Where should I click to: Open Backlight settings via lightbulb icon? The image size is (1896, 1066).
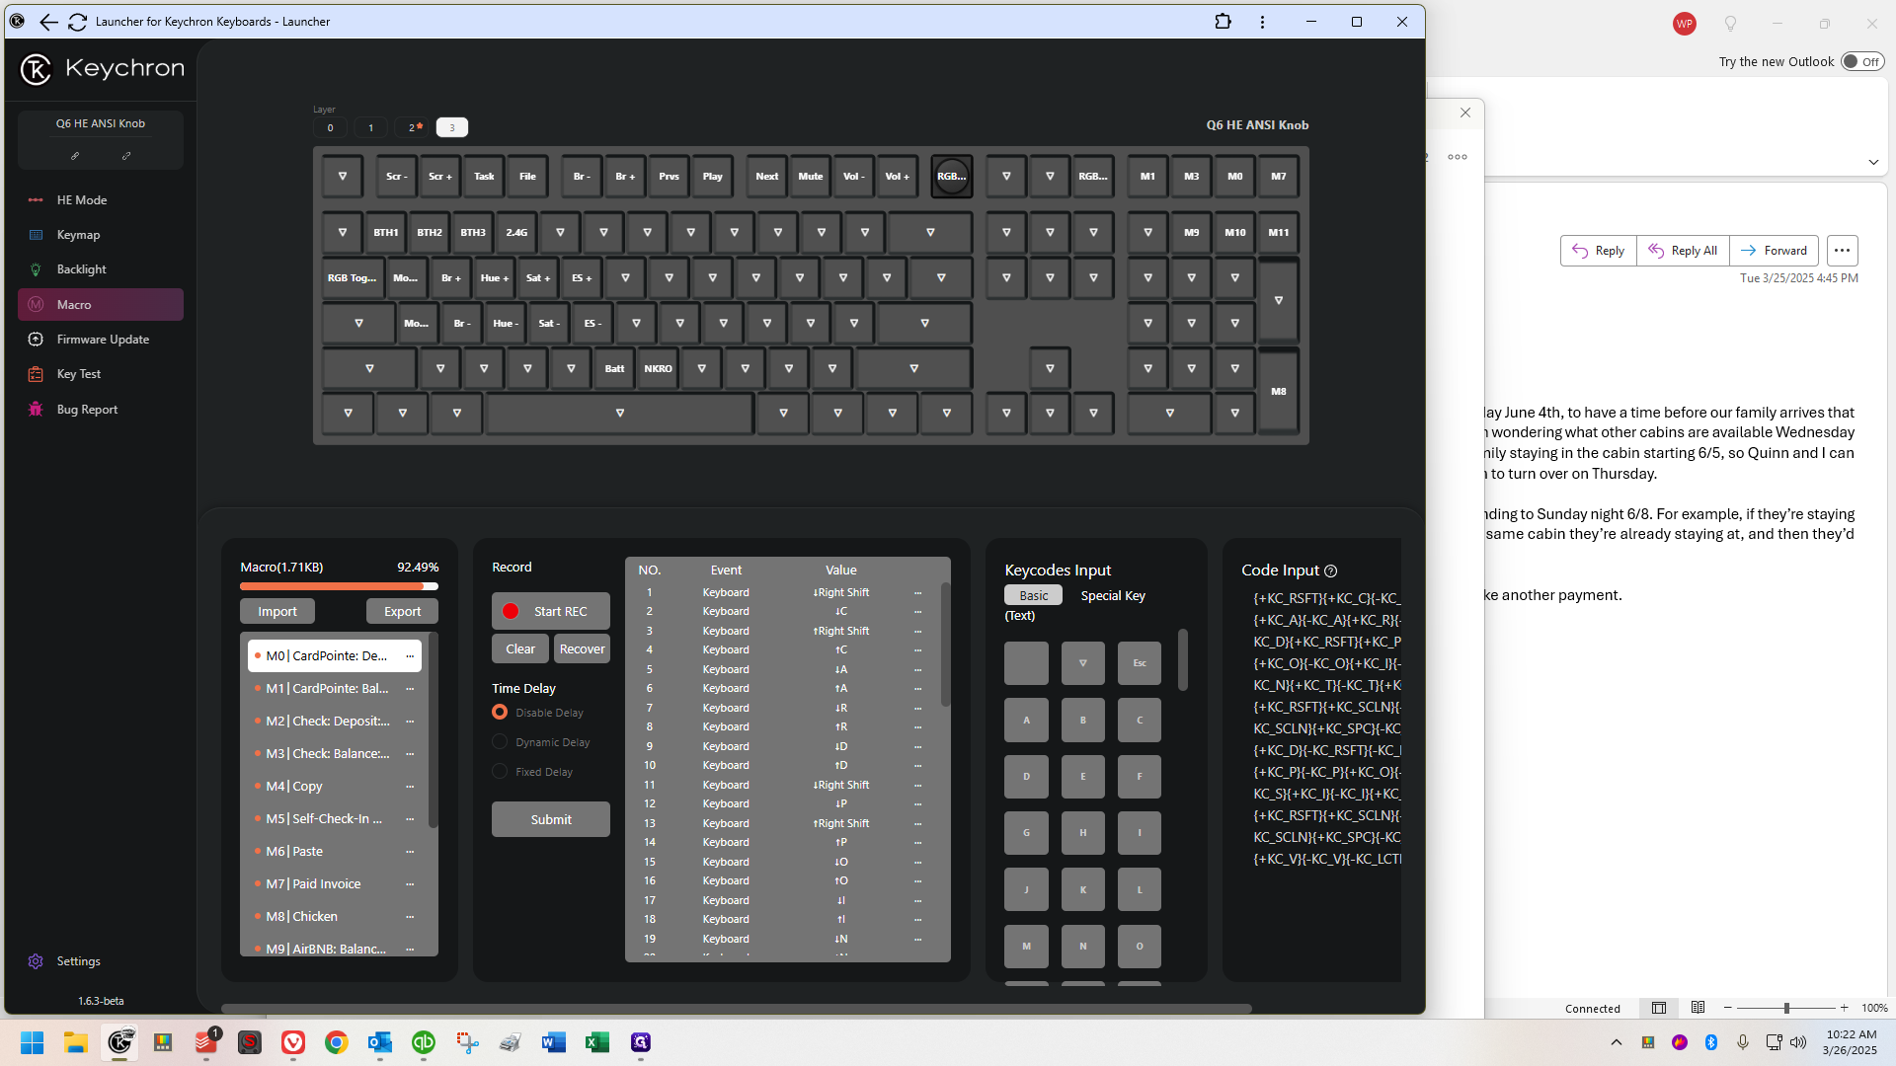click(x=36, y=269)
